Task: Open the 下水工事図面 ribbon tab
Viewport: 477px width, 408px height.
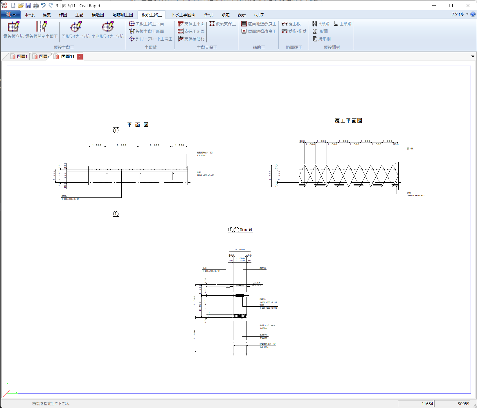Action: [183, 15]
